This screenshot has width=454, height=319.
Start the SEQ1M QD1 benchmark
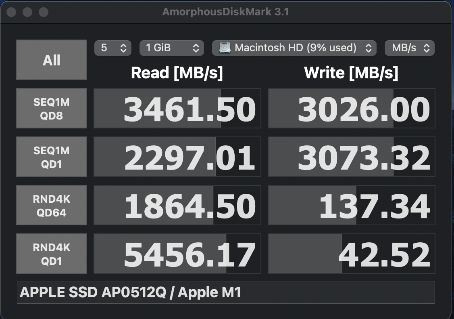[x=51, y=157]
